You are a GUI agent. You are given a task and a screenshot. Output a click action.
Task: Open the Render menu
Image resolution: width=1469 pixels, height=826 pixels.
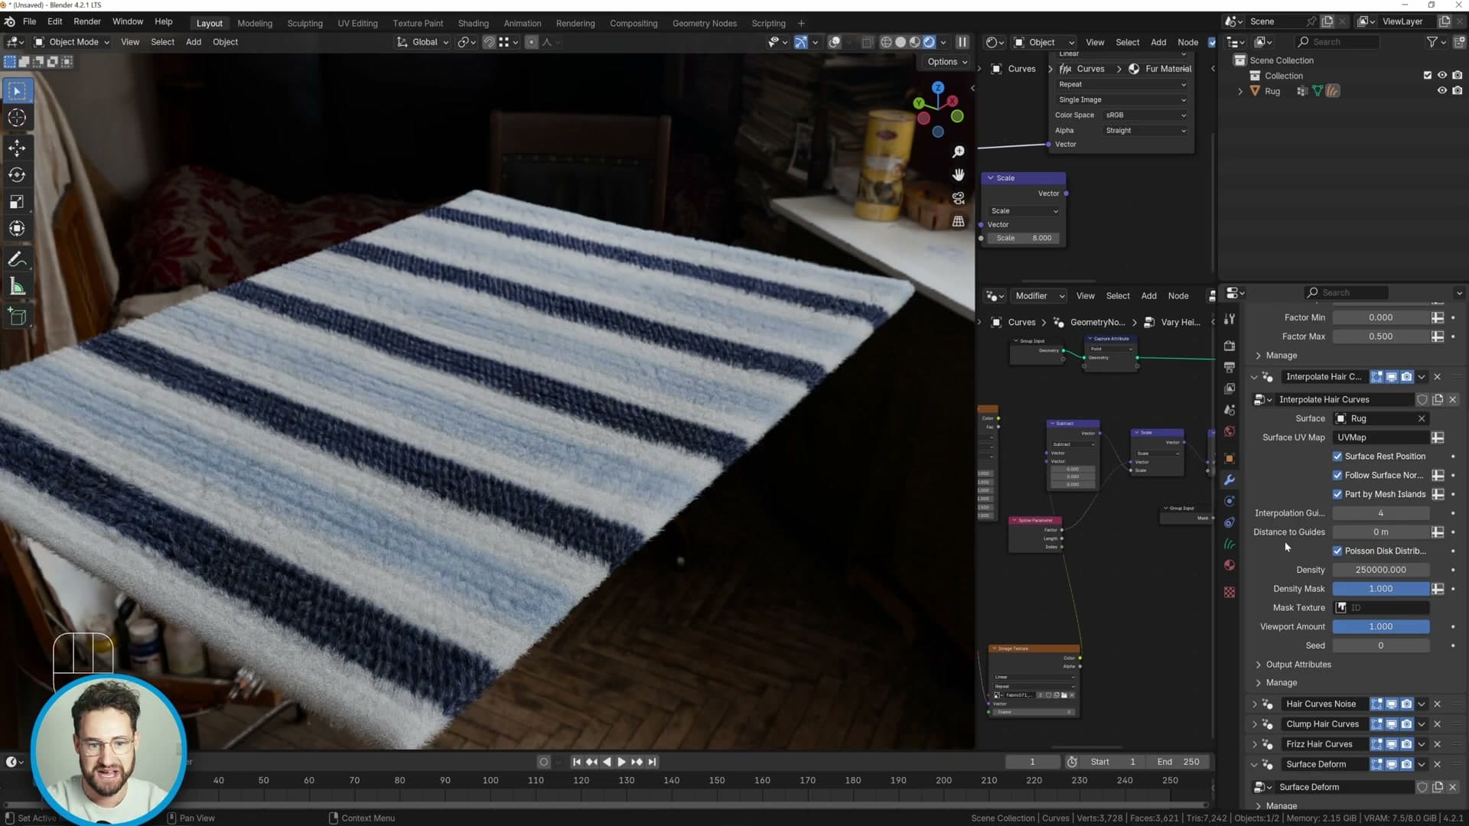86,22
